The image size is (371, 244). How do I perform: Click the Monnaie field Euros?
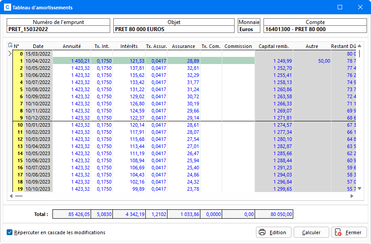249,29
